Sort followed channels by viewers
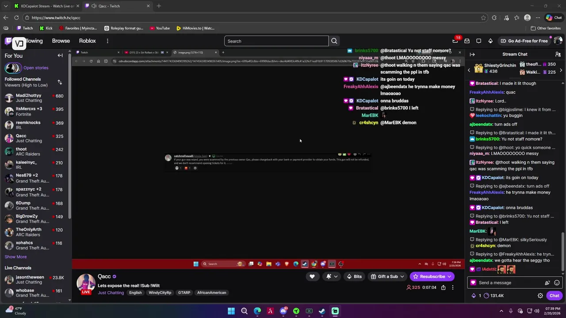Viewport: 566px width, 318px height. (60, 82)
